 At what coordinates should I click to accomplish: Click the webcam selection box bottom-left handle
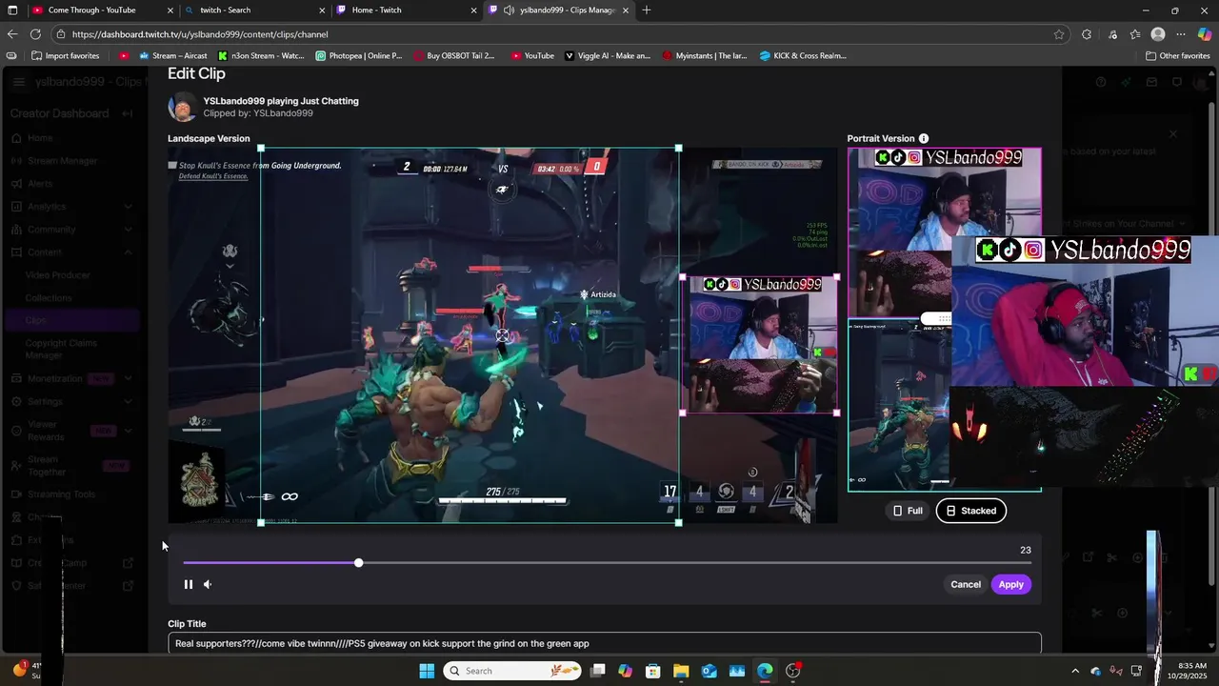point(683,413)
